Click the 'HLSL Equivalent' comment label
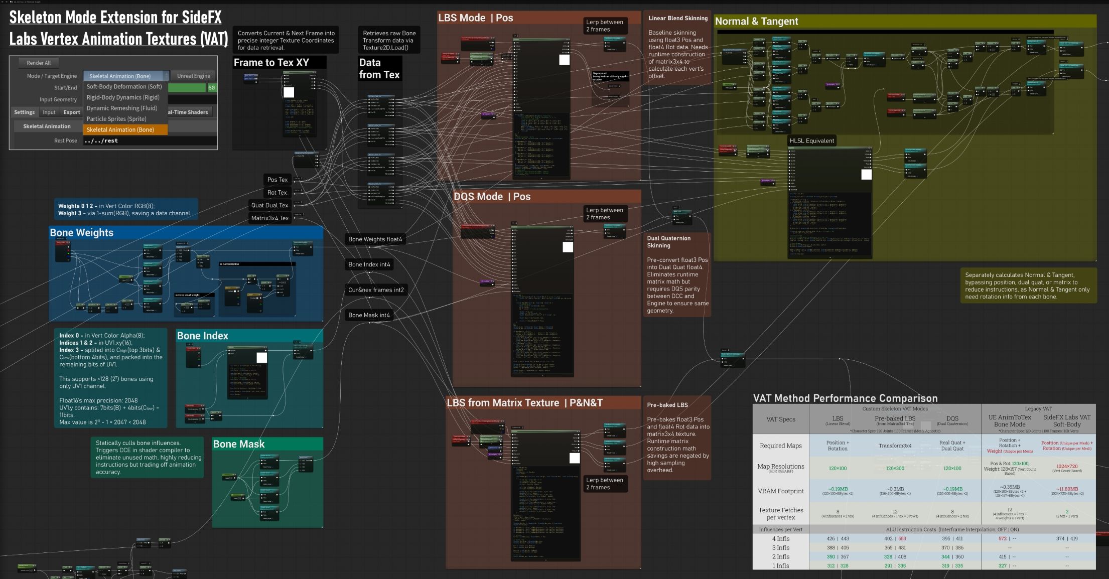This screenshot has height=579, width=1109. click(812, 141)
